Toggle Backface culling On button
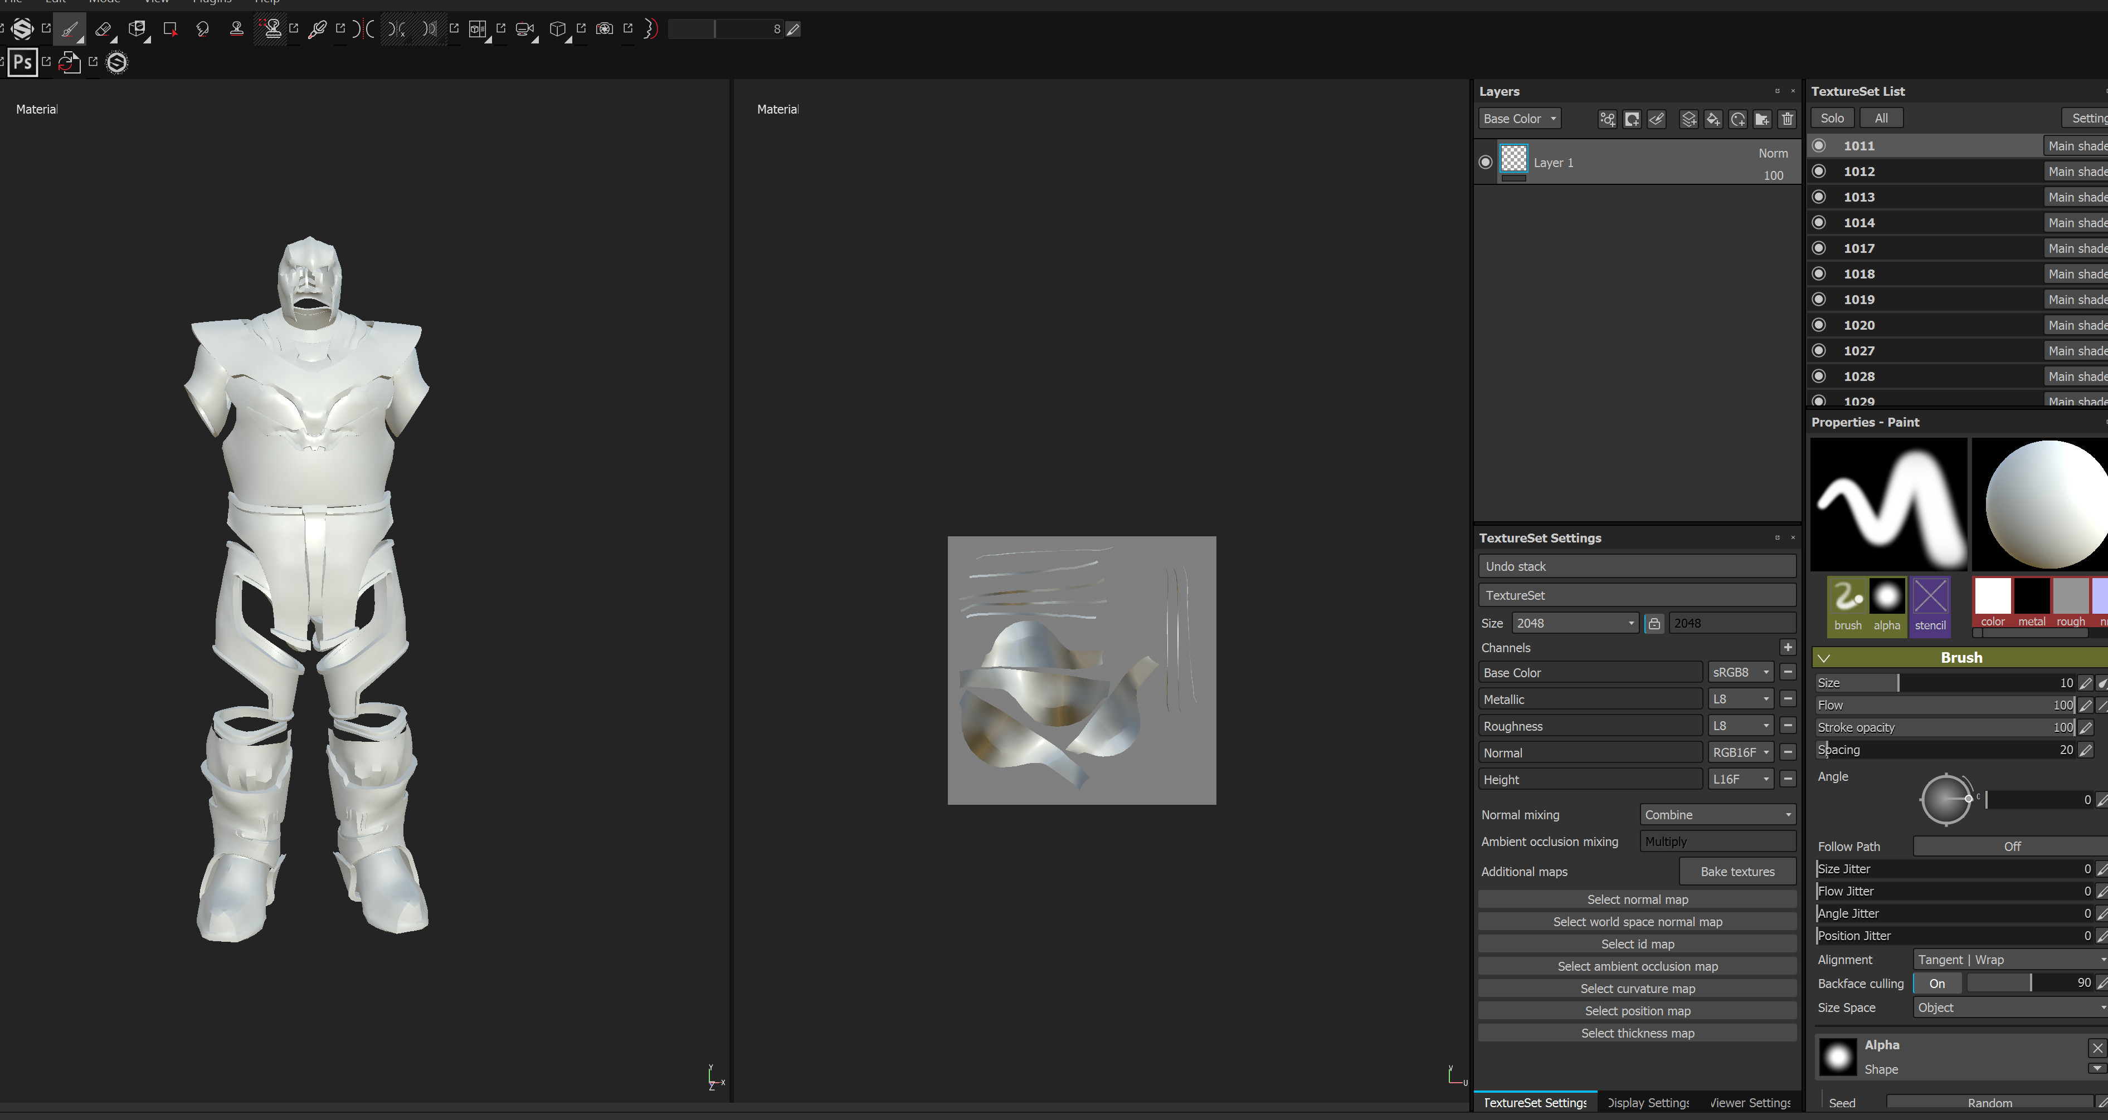This screenshot has width=2108, height=1120. click(x=1937, y=984)
